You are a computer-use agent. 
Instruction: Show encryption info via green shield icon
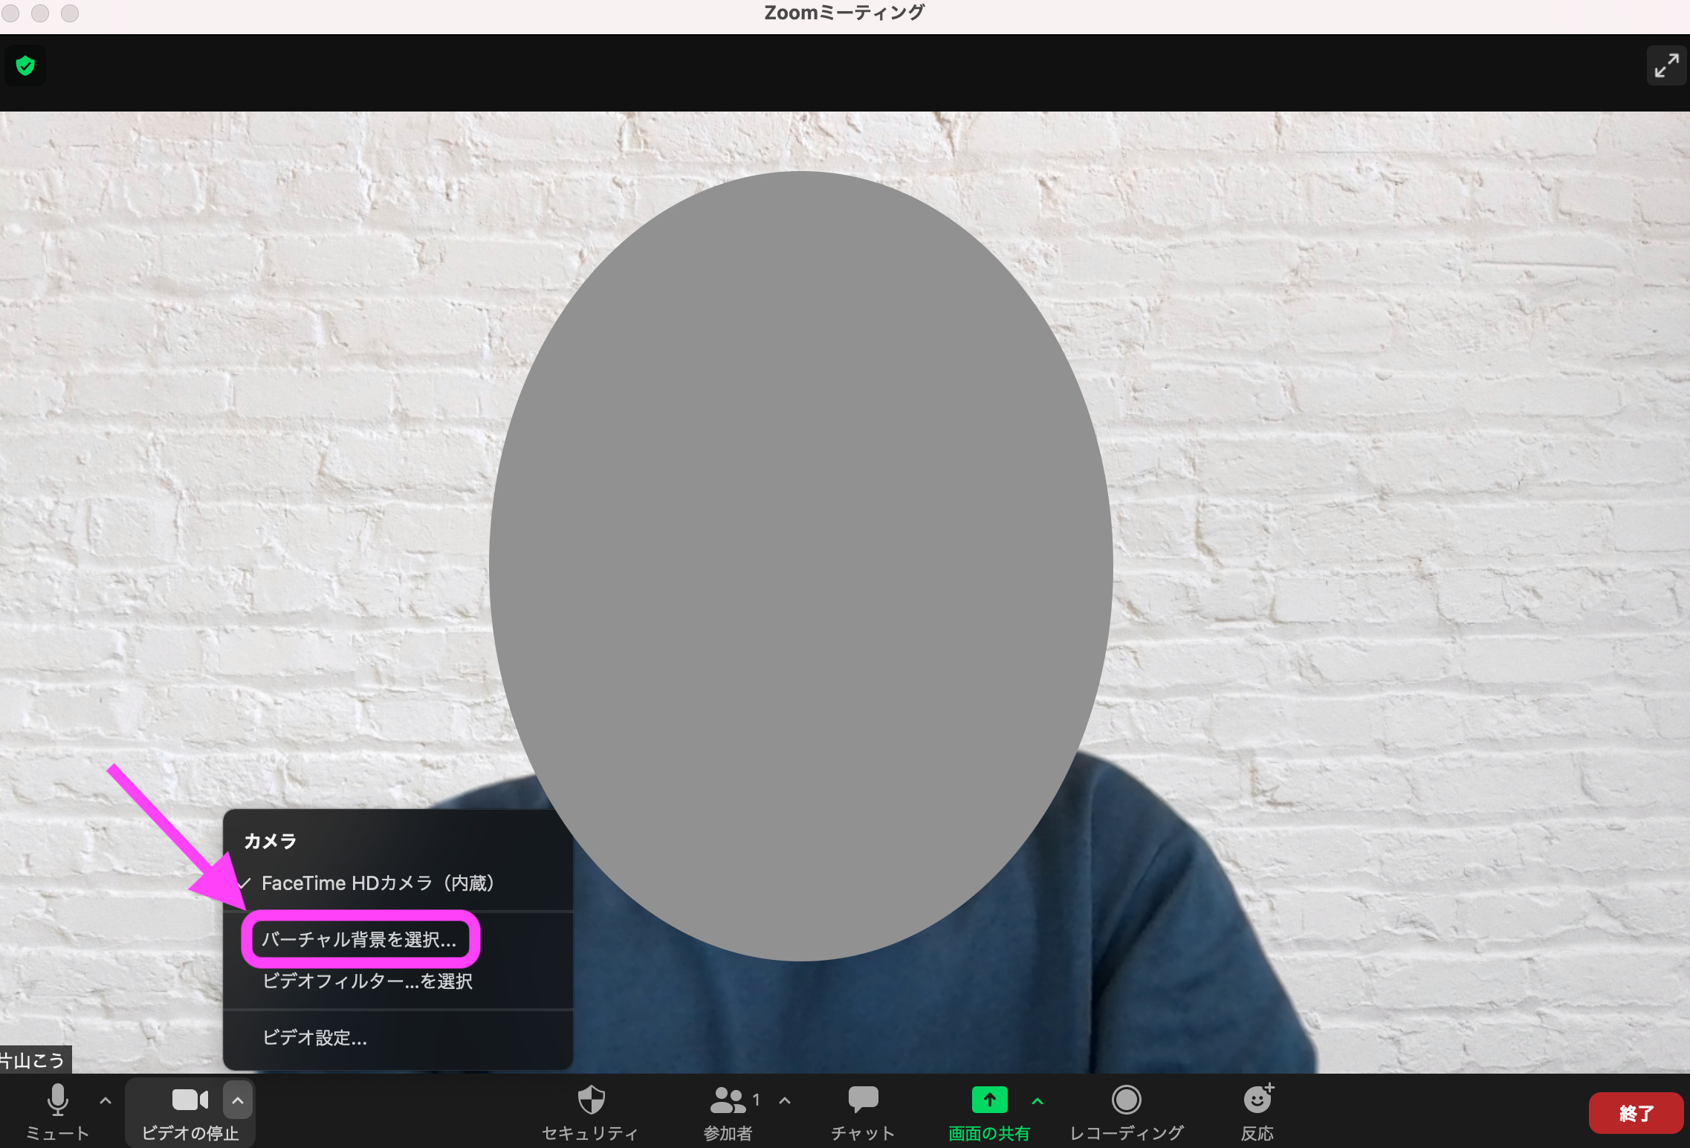[25, 66]
